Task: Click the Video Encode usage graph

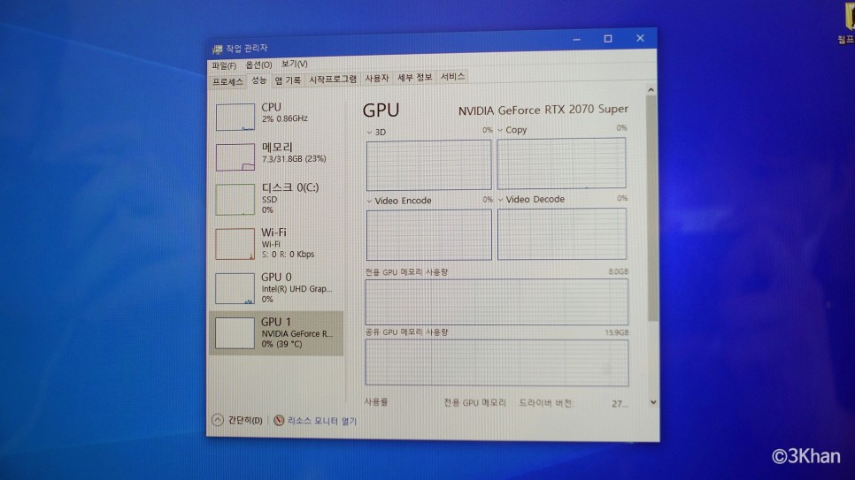Action: pyautogui.click(x=428, y=235)
